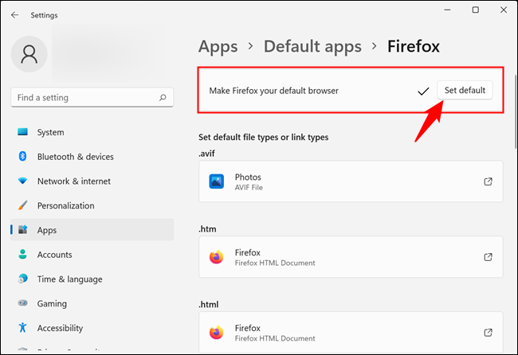Viewport: 518px width, 355px height.
Task: Click the Personalization brush icon
Action: [22, 205]
